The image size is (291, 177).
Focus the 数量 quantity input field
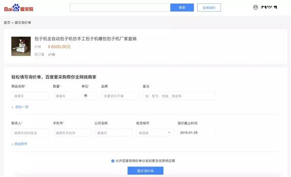pos(65,96)
